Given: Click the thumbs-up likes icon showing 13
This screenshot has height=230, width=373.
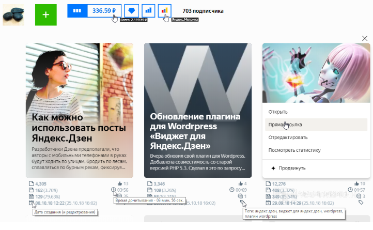Looking at the screenshot, I should [x=120, y=183].
